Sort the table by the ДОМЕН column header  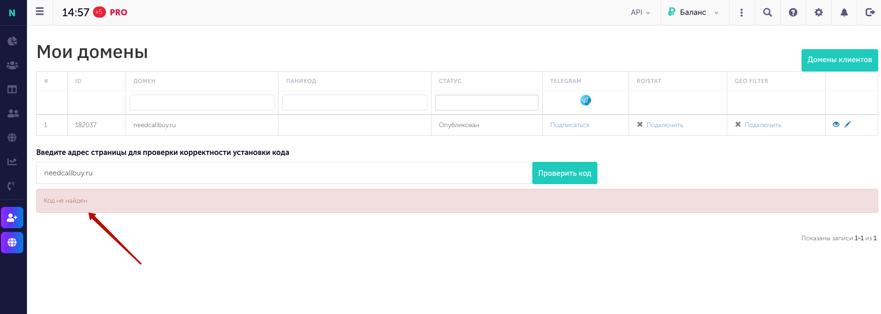tap(144, 81)
